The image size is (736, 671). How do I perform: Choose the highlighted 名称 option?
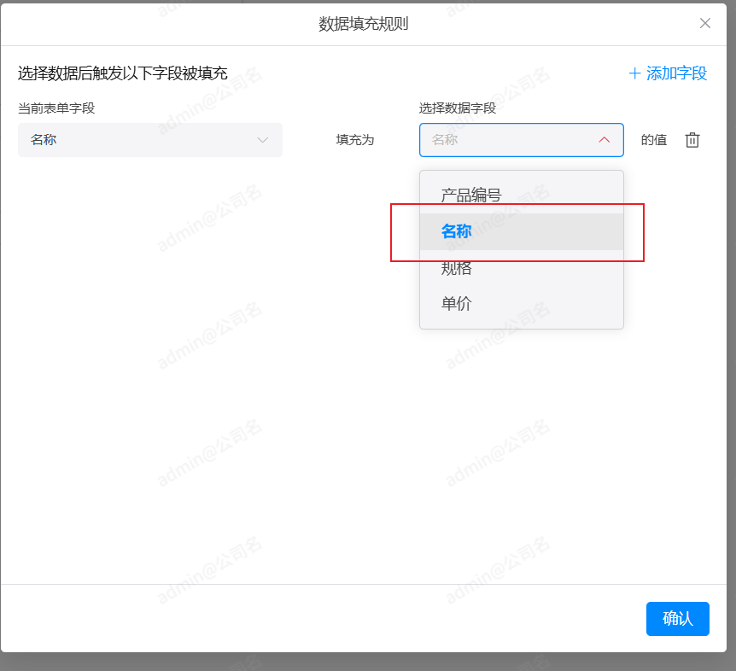click(457, 231)
